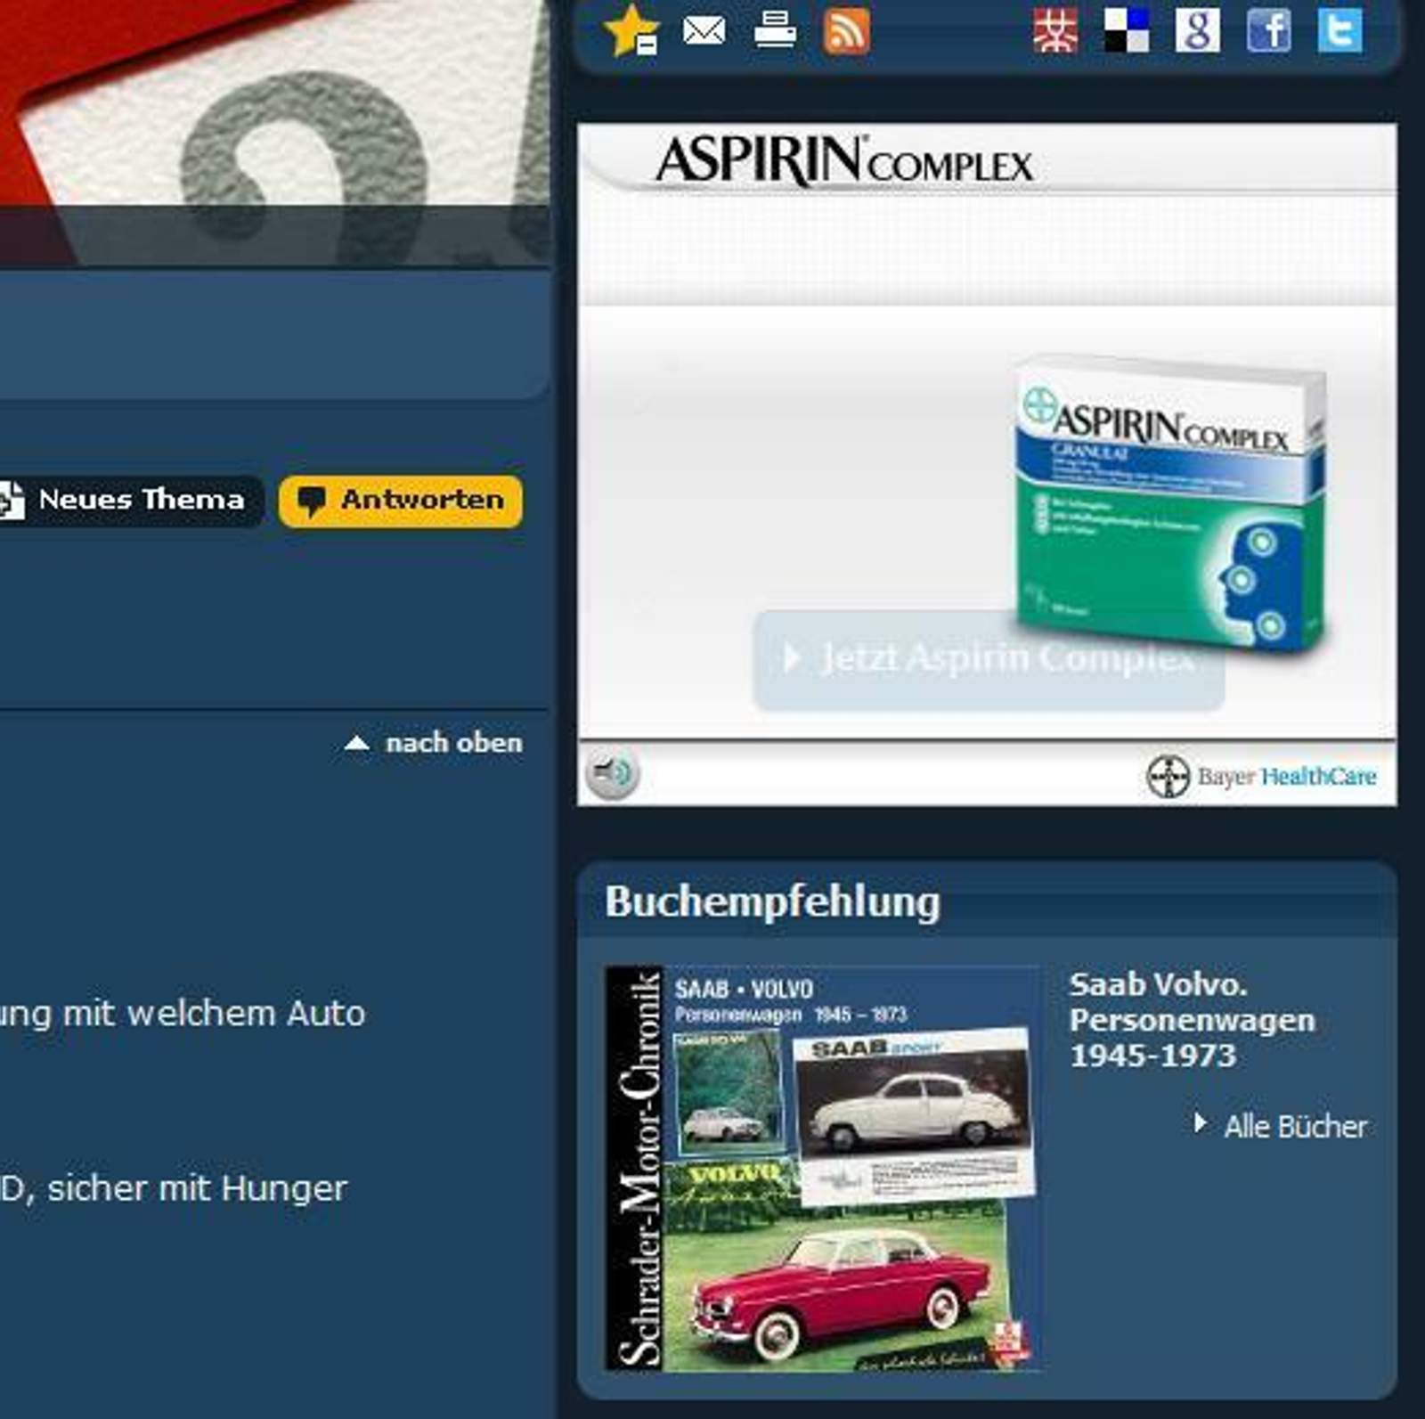Open Saab Volvo Personenwagen 1945-1973 title link
1425x1419 pixels.
(x=1193, y=1020)
